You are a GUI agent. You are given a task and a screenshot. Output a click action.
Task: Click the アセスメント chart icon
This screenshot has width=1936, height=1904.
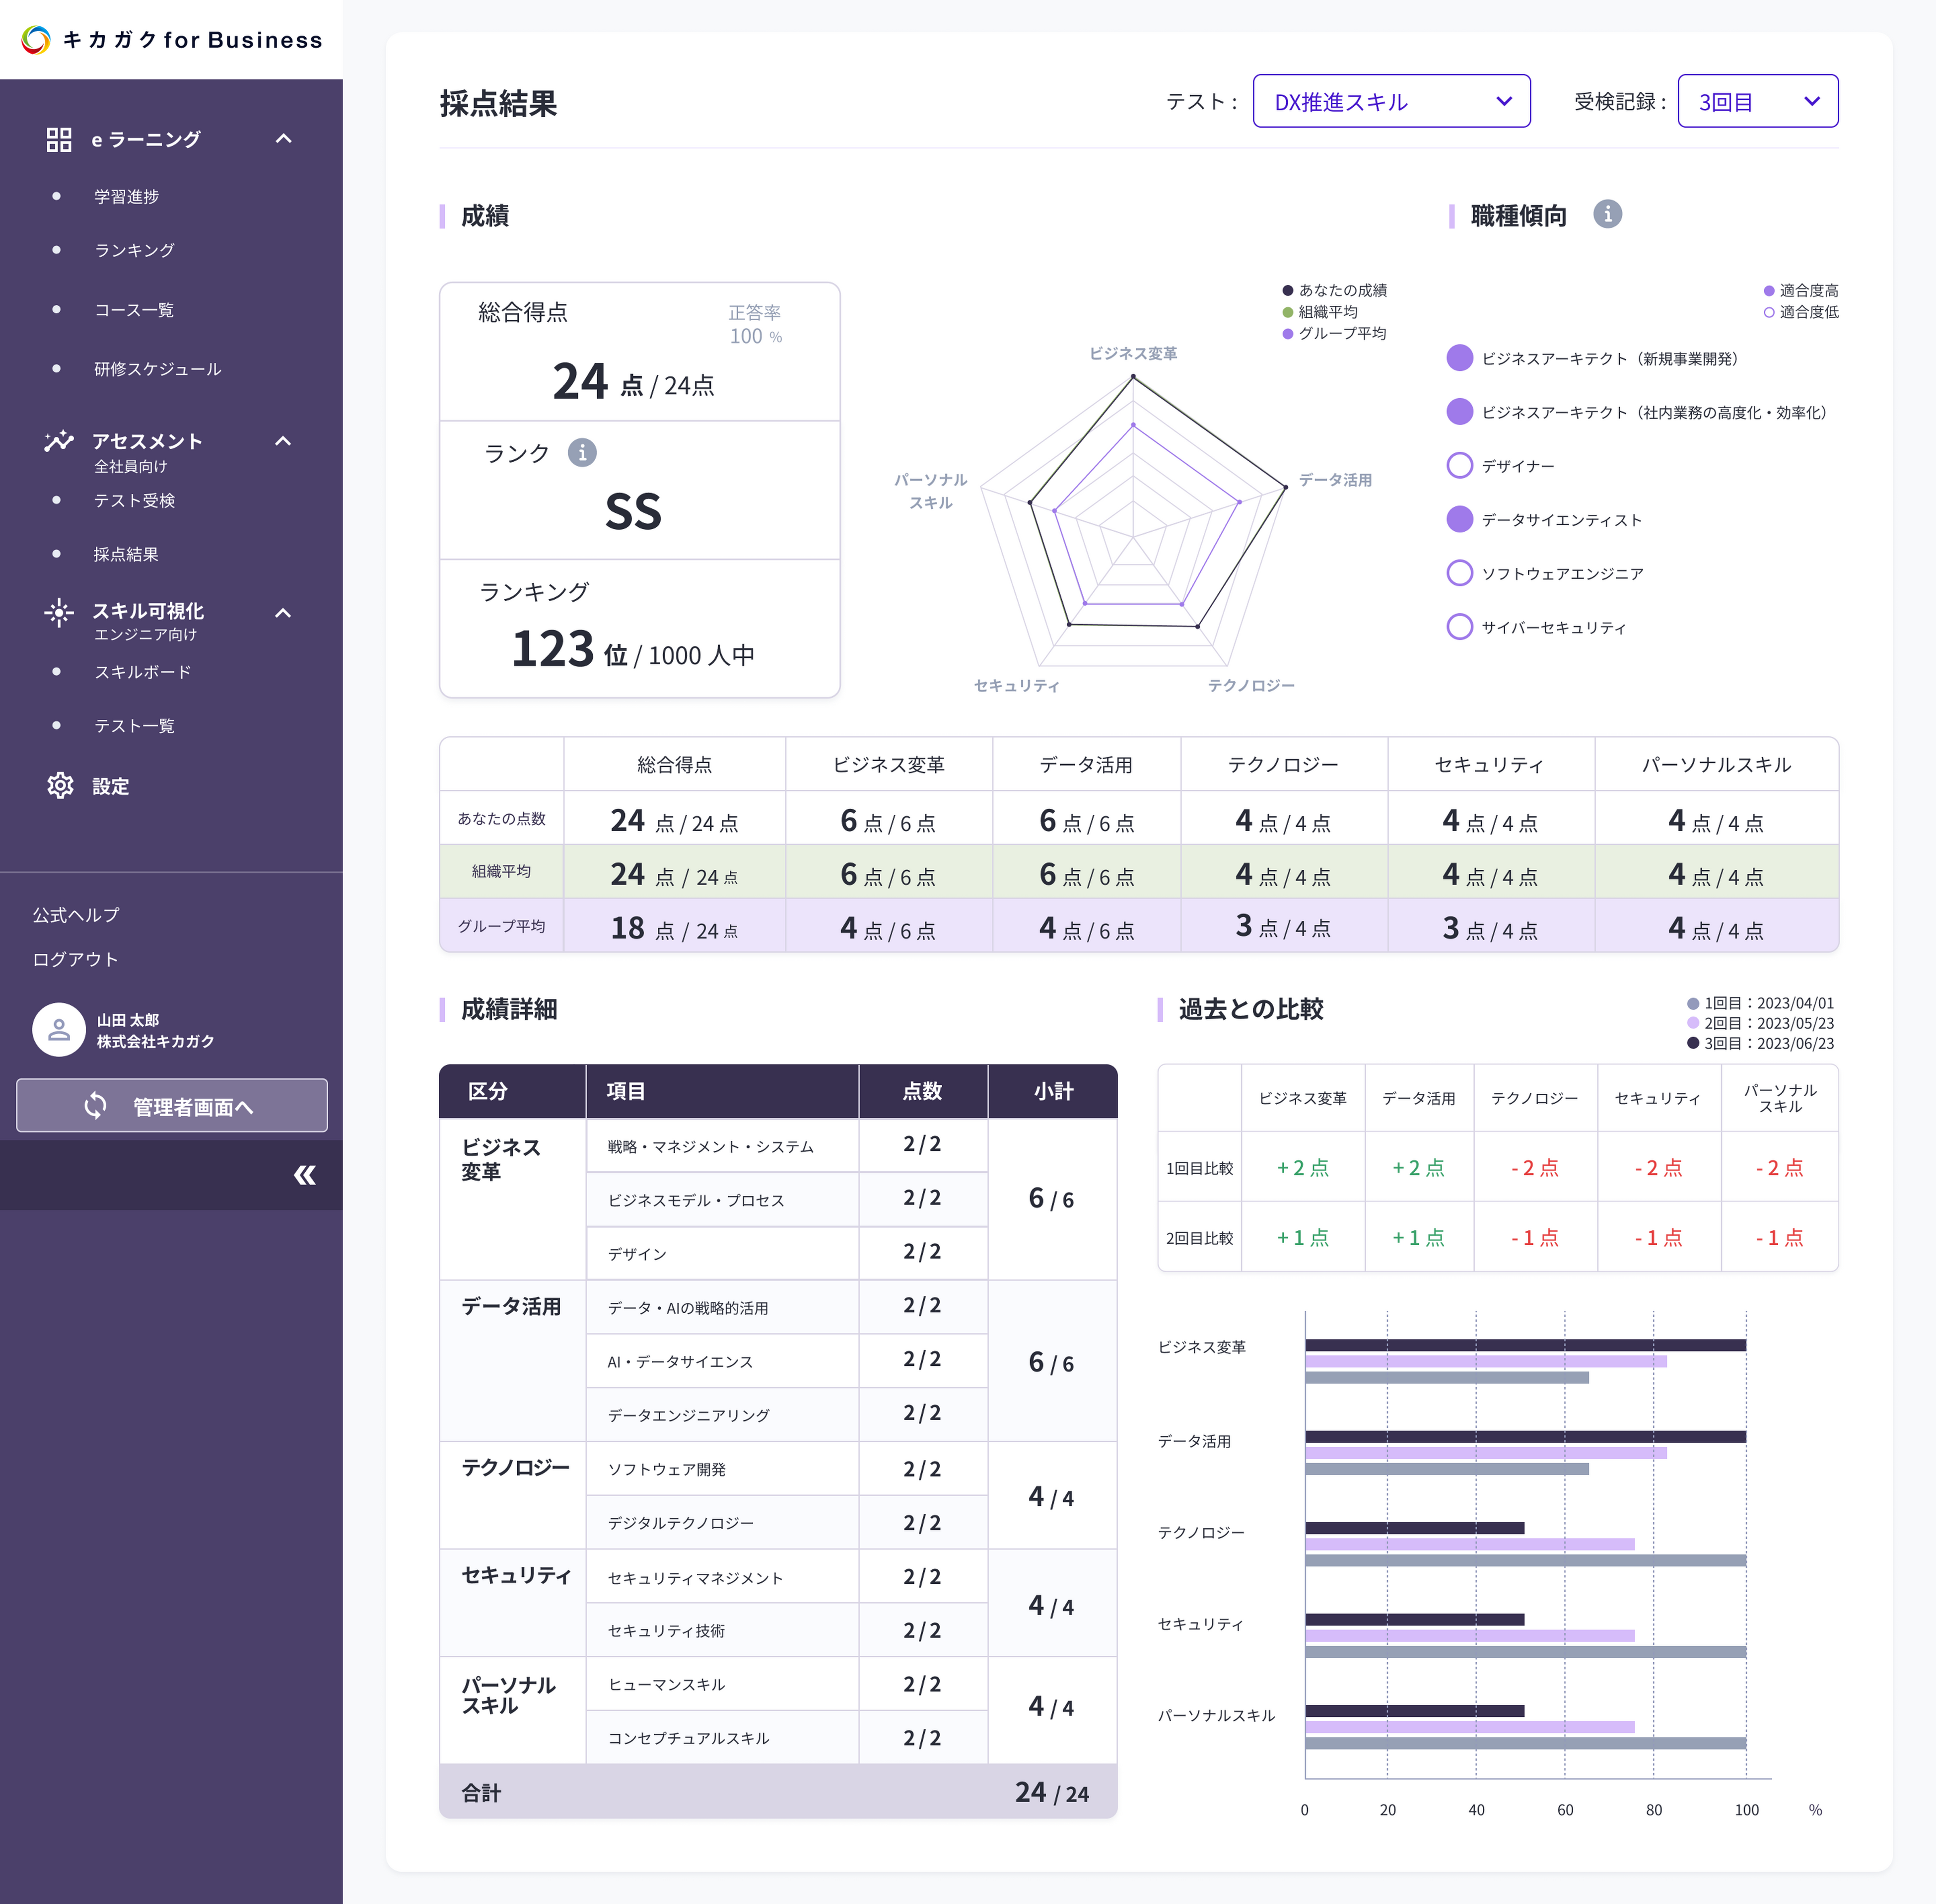click(59, 441)
